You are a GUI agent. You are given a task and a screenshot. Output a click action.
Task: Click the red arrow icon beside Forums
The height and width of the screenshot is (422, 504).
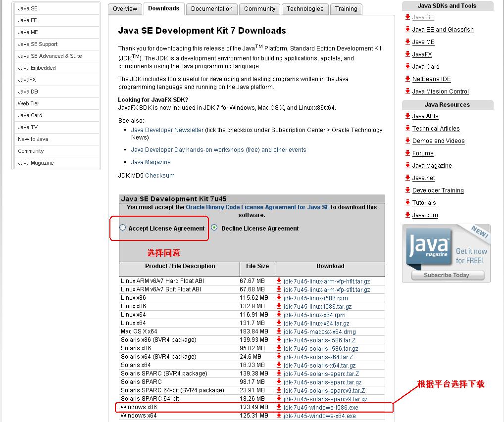407,153
